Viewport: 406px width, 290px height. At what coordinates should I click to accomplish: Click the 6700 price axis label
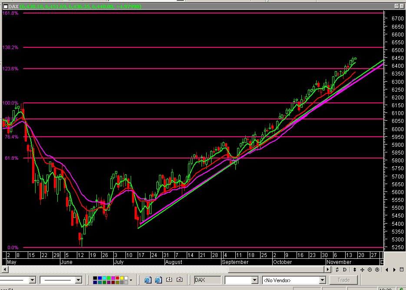[398, 18]
